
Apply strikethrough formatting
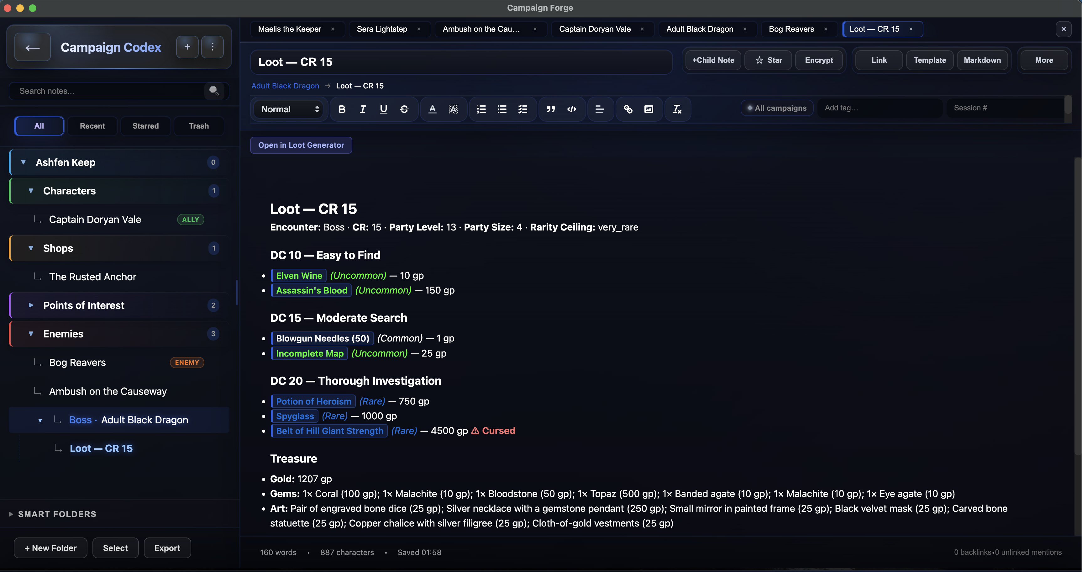(x=404, y=109)
